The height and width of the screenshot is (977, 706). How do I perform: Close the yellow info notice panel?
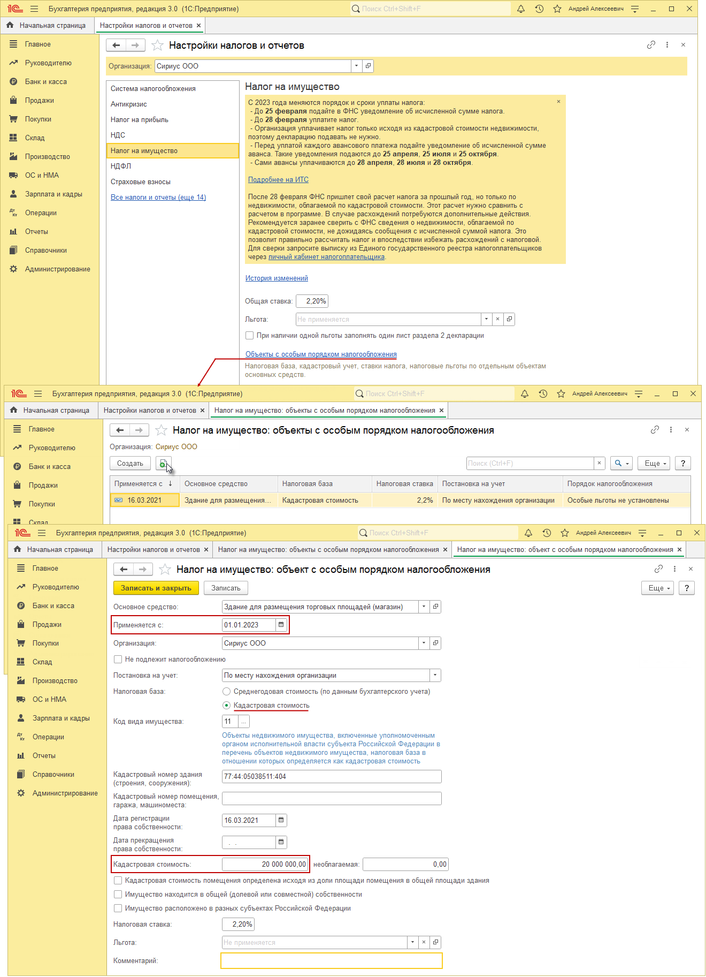tap(559, 101)
